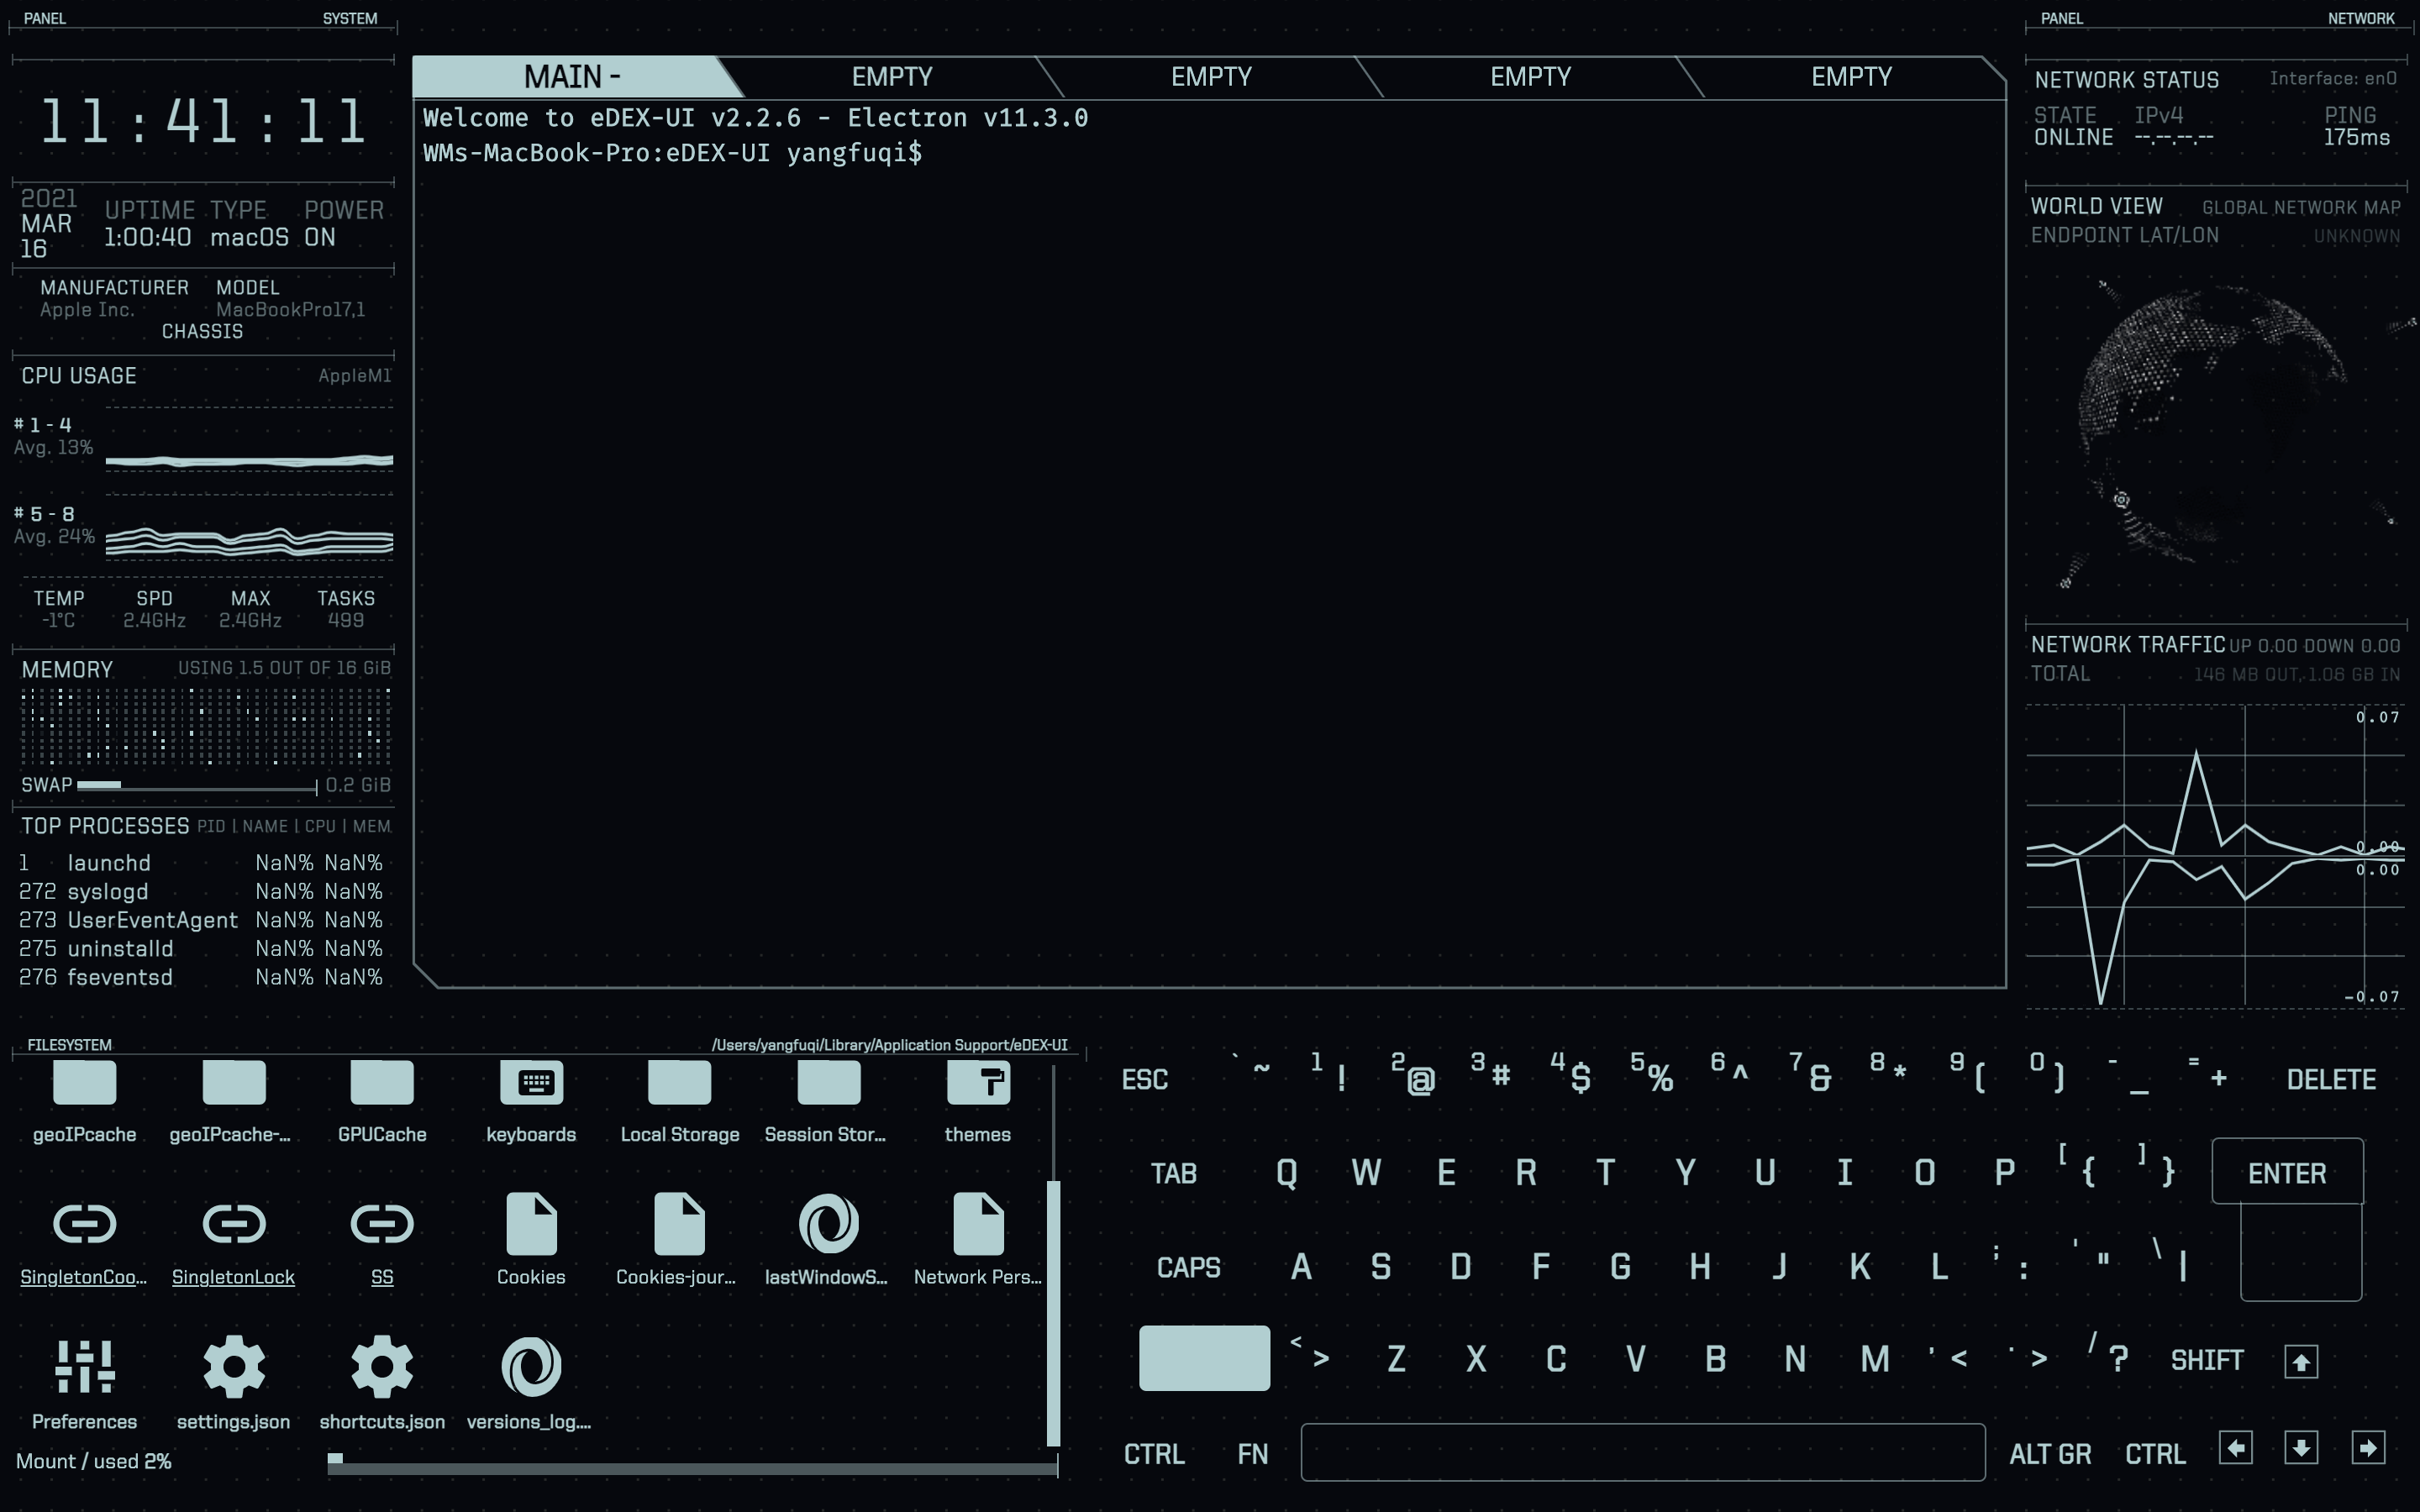Open the keyboards folder
Viewport: 2420px width, 1512px height.
530,1082
